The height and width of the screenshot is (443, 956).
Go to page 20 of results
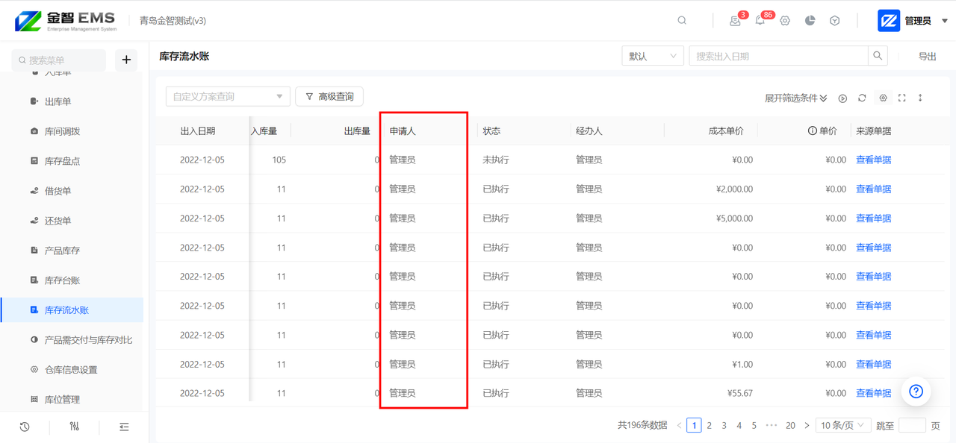pyautogui.click(x=790, y=425)
